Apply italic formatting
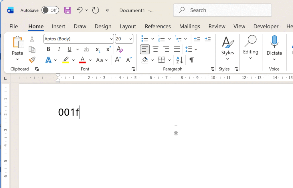The width and height of the screenshot is (293, 188). pyautogui.click(x=59, y=49)
